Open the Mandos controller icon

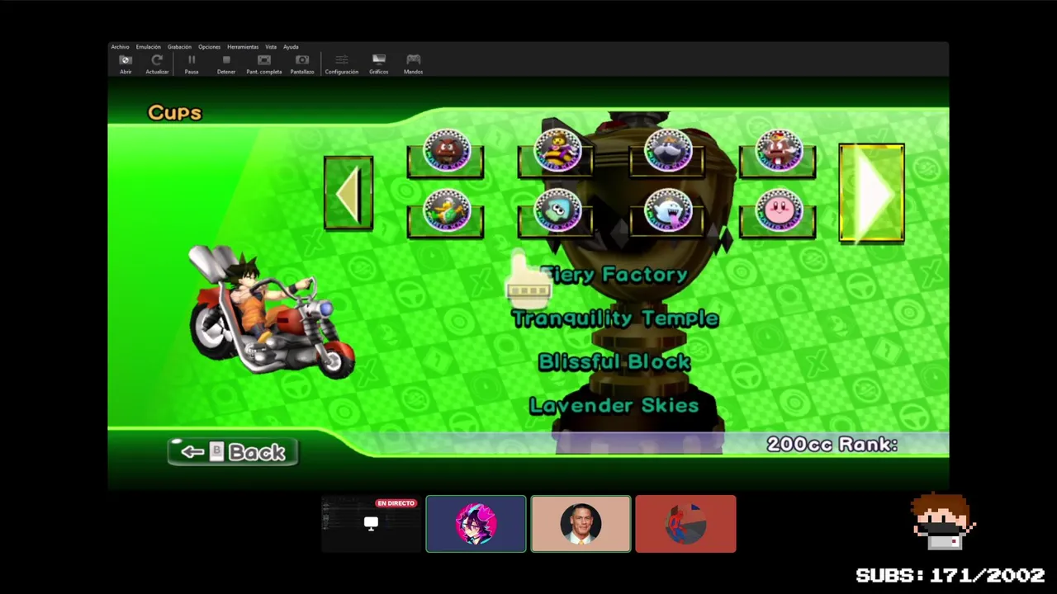pyautogui.click(x=414, y=64)
